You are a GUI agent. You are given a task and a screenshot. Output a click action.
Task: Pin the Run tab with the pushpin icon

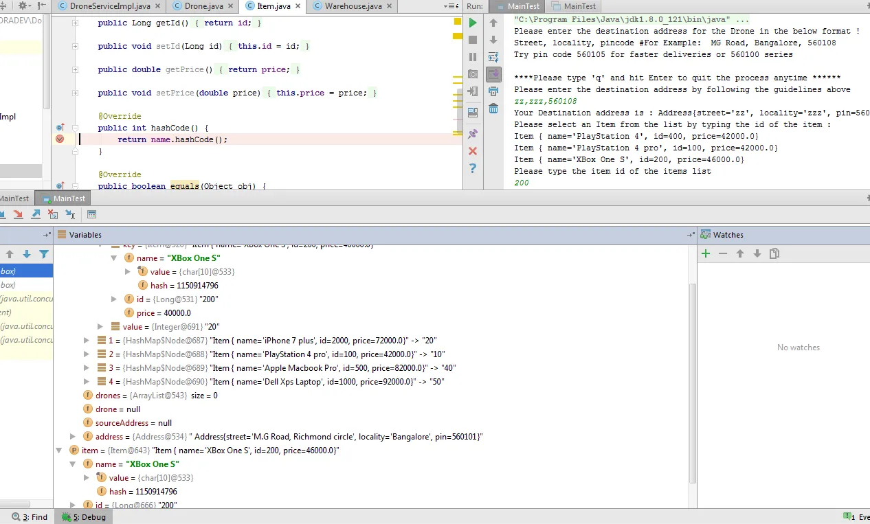click(473, 134)
